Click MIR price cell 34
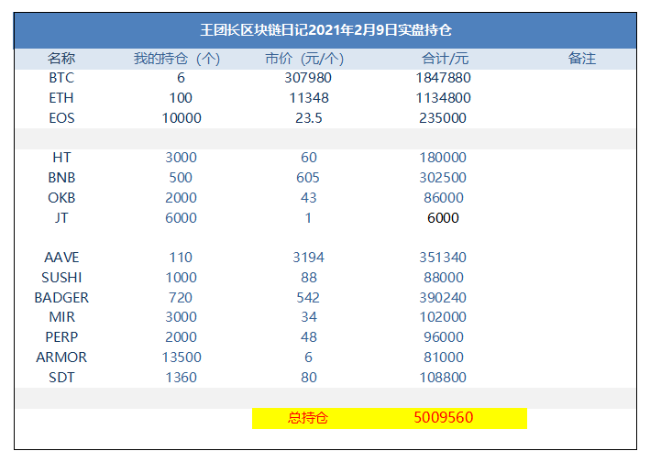 [x=309, y=317]
